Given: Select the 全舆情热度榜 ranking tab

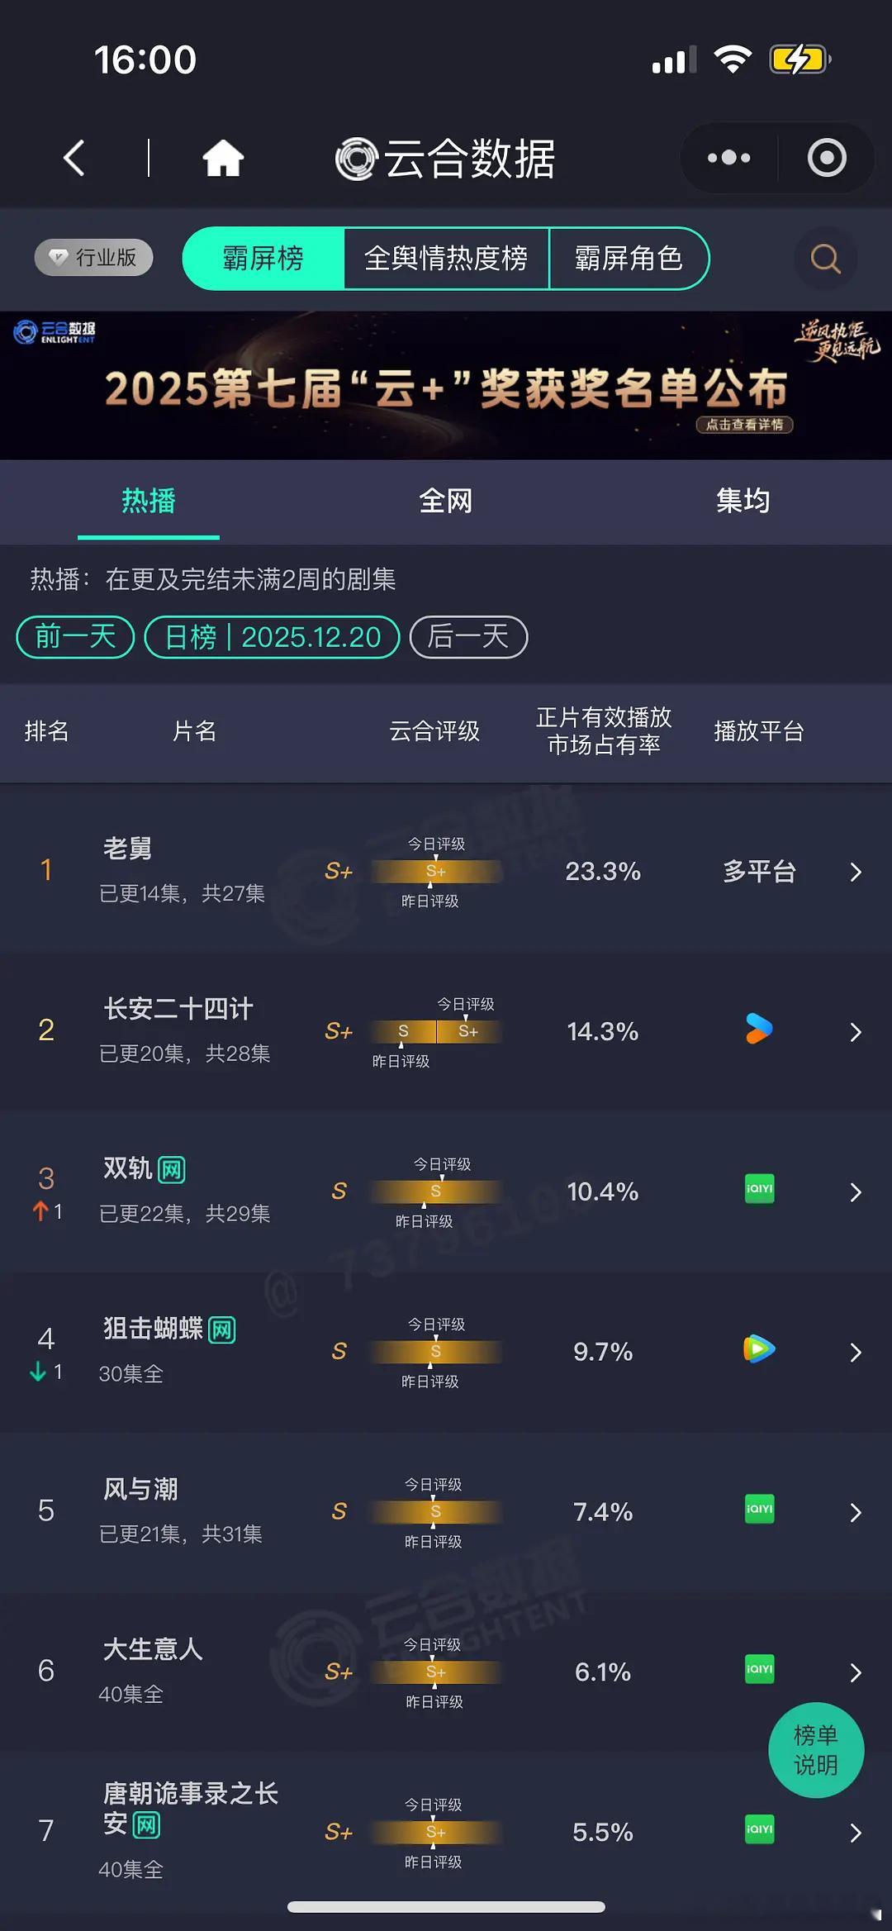Looking at the screenshot, I should click(447, 259).
